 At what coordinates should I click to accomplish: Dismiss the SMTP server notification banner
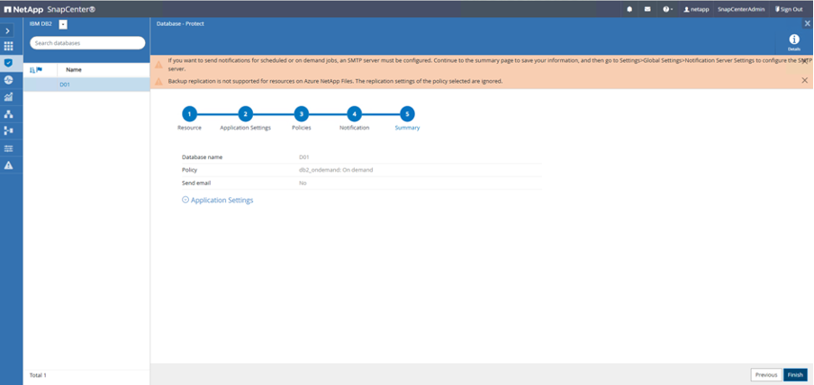pyautogui.click(x=805, y=60)
